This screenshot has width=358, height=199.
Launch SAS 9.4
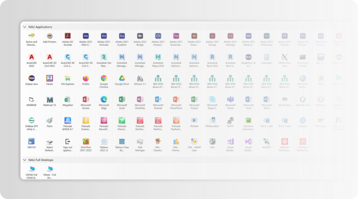point(32,142)
